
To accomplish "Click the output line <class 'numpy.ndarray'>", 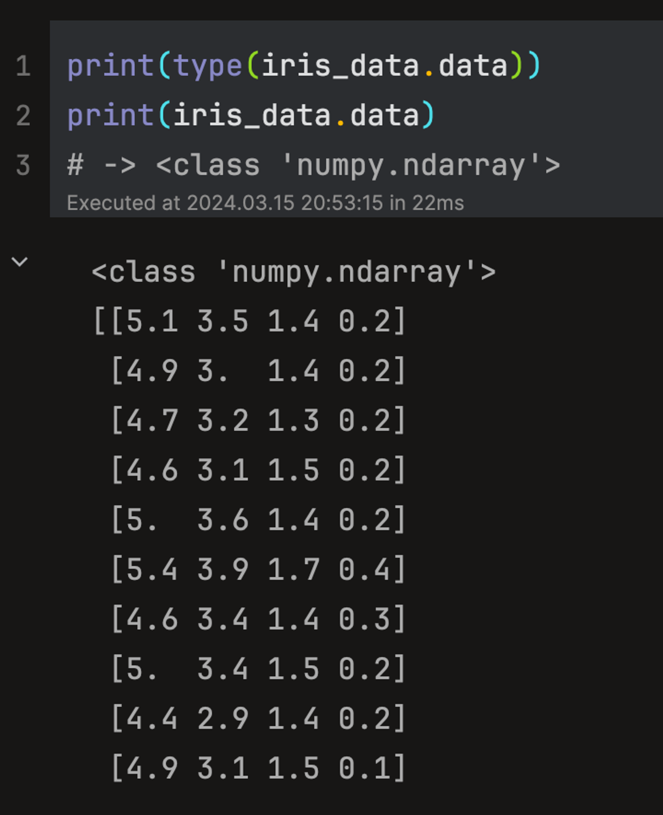I will [x=293, y=272].
